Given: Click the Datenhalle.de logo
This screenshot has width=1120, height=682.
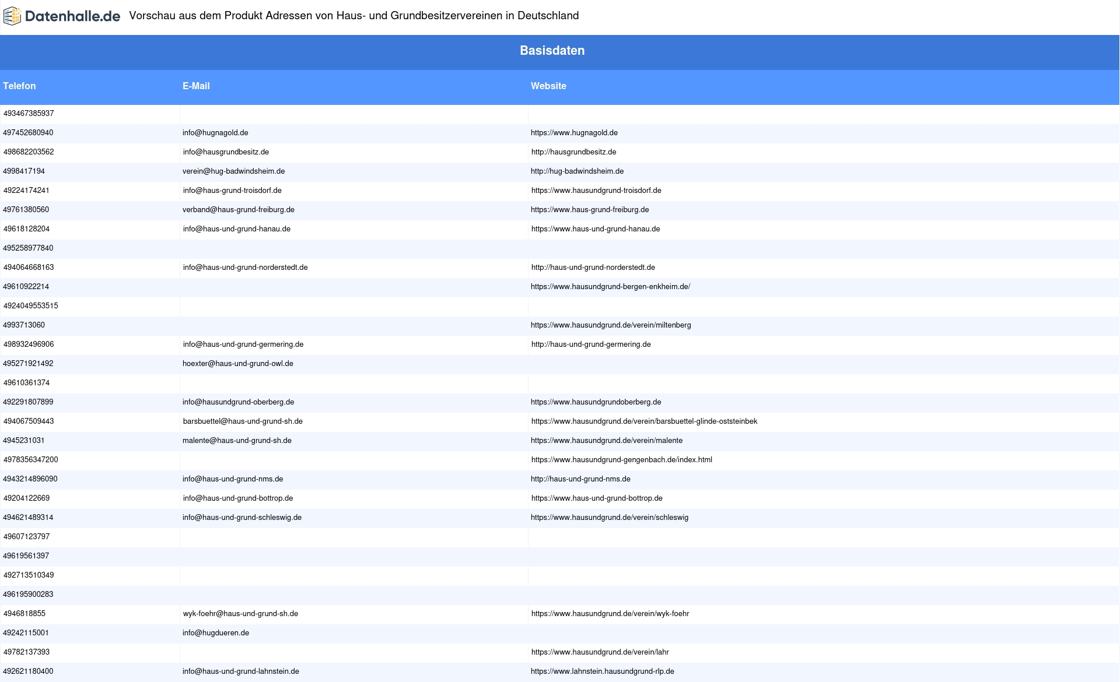Looking at the screenshot, I should [x=62, y=16].
